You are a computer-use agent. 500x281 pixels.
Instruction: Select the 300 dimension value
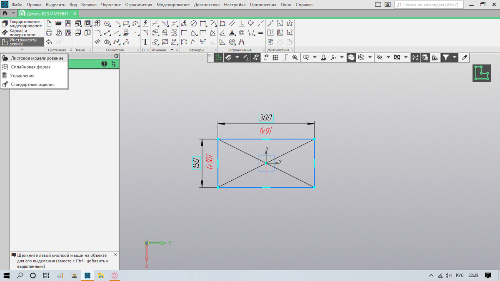tap(266, 118)
